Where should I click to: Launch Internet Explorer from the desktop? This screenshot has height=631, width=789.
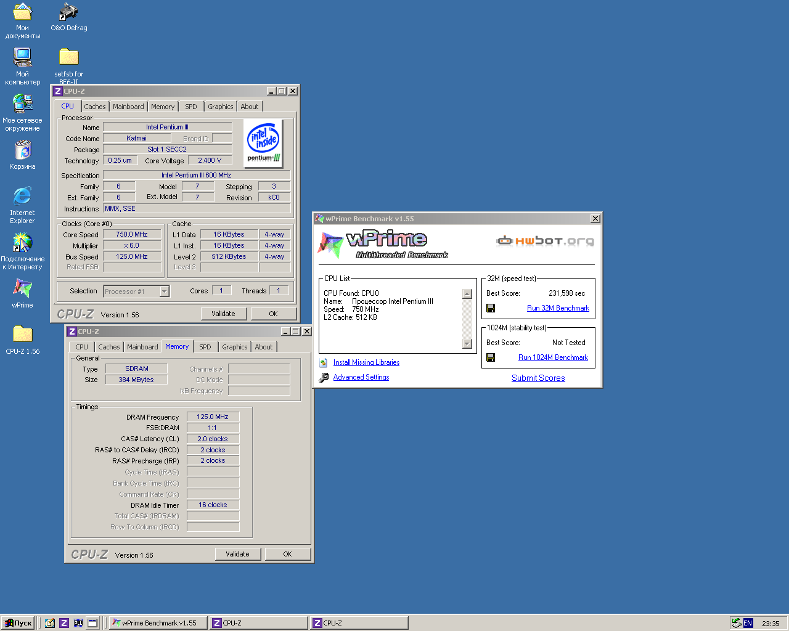tap(22, 205)
